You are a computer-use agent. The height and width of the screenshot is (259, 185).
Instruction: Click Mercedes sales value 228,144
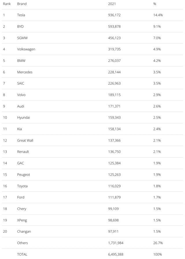click(114, 72)
